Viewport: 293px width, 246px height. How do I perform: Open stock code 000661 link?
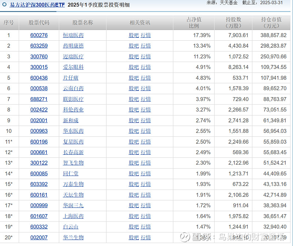(39, 152)
